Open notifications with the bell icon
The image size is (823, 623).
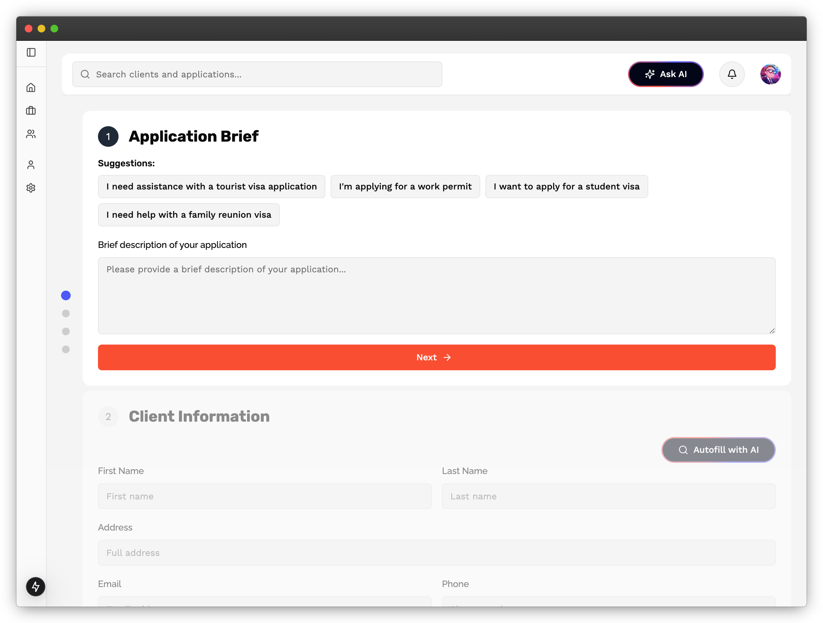pyautogui.click(x=731, y=74)
